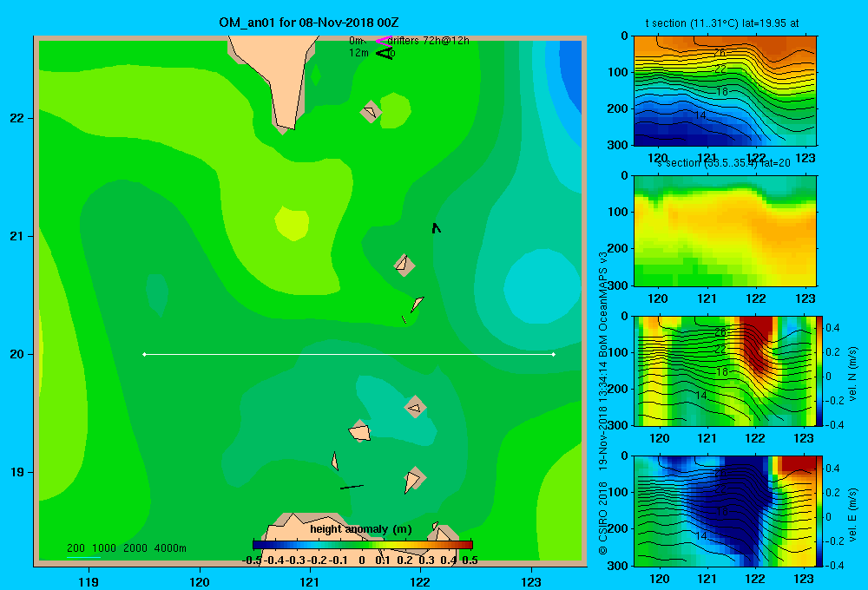Click the 0.2 tick label on height anomaly colorbar
The height and width of the screenshot is (590, 868).
404,560
